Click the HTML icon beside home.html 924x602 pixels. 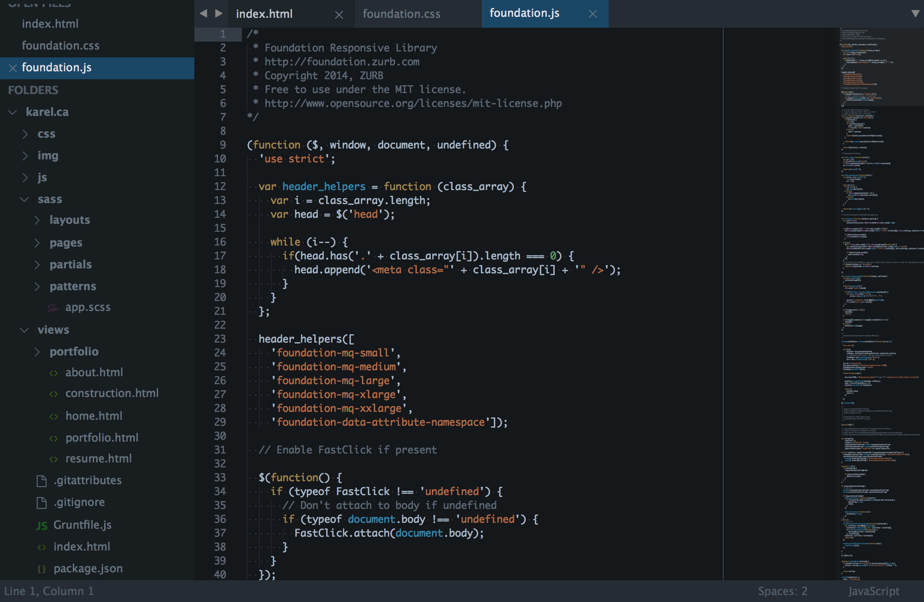tap(54, 417)
